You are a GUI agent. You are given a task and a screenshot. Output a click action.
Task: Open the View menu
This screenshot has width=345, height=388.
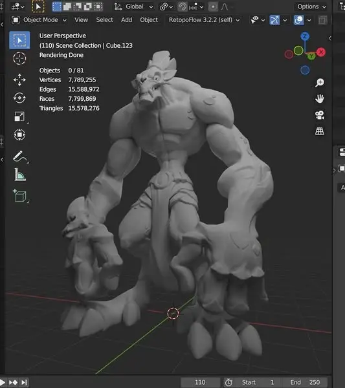coord(82,20)
